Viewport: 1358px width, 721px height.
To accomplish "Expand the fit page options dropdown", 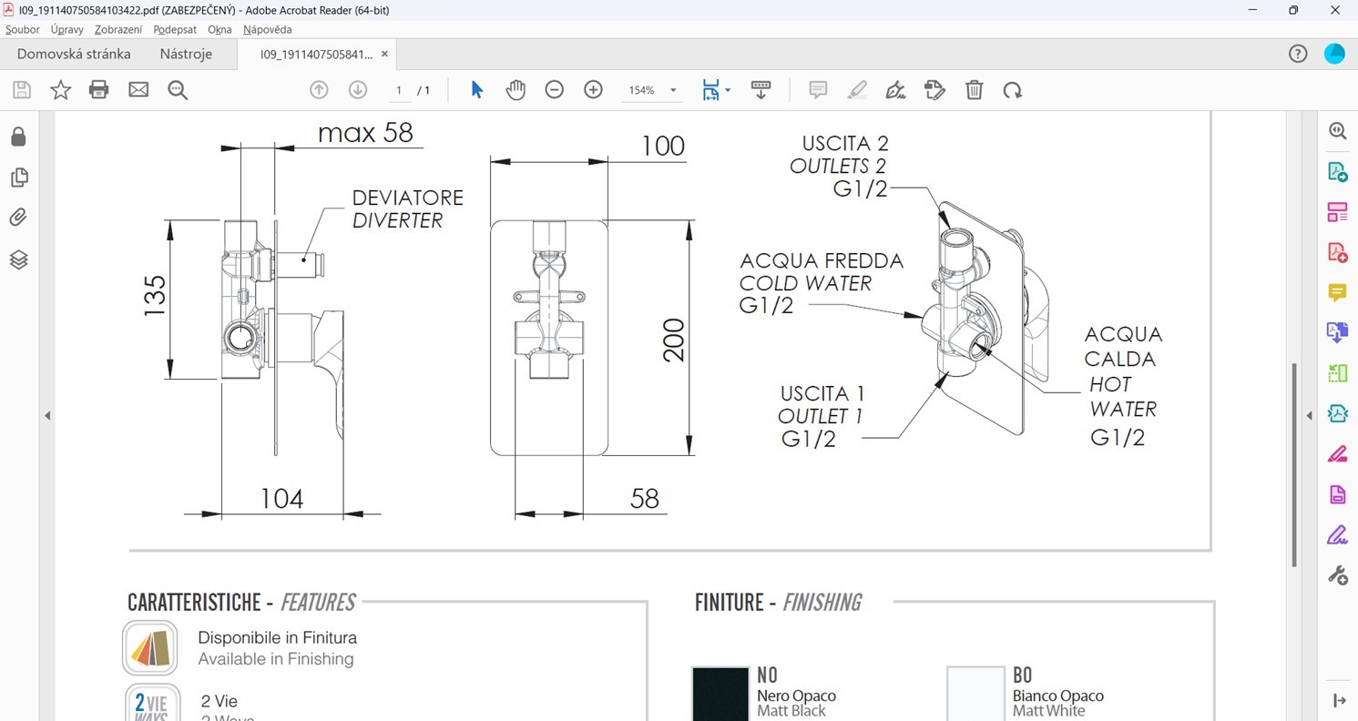I will pos(728,91).
